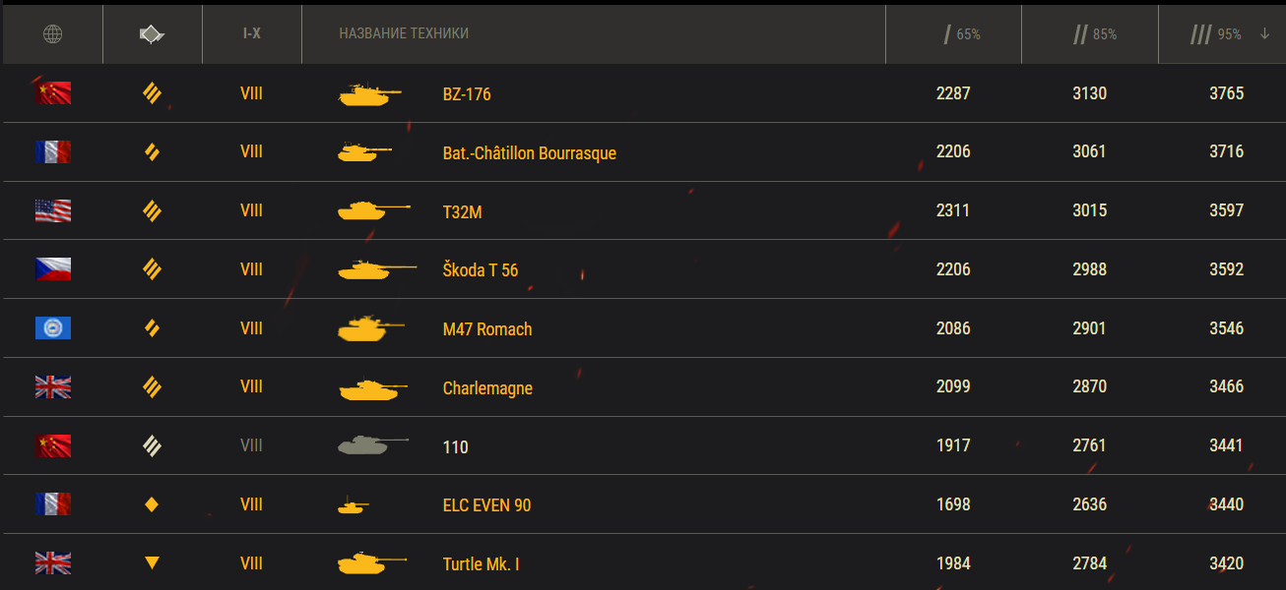Click the blue emblem flag beside M47 Romach
This screenshot has width=1286, height=590.
(53, 328)
